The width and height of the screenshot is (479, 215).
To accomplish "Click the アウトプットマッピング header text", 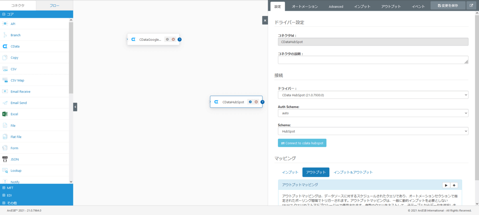I will coord(300,185).
